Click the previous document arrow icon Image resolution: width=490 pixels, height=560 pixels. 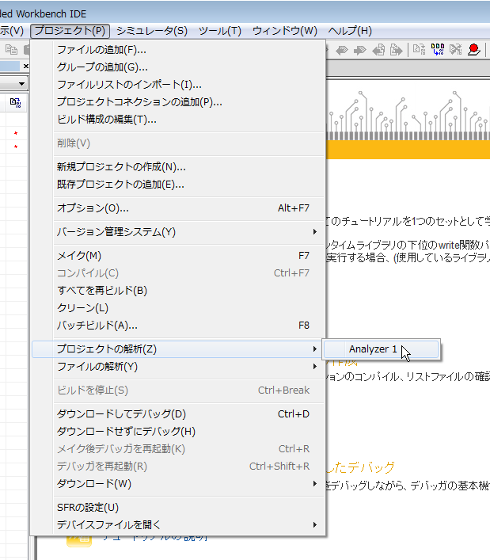(378, 50)
